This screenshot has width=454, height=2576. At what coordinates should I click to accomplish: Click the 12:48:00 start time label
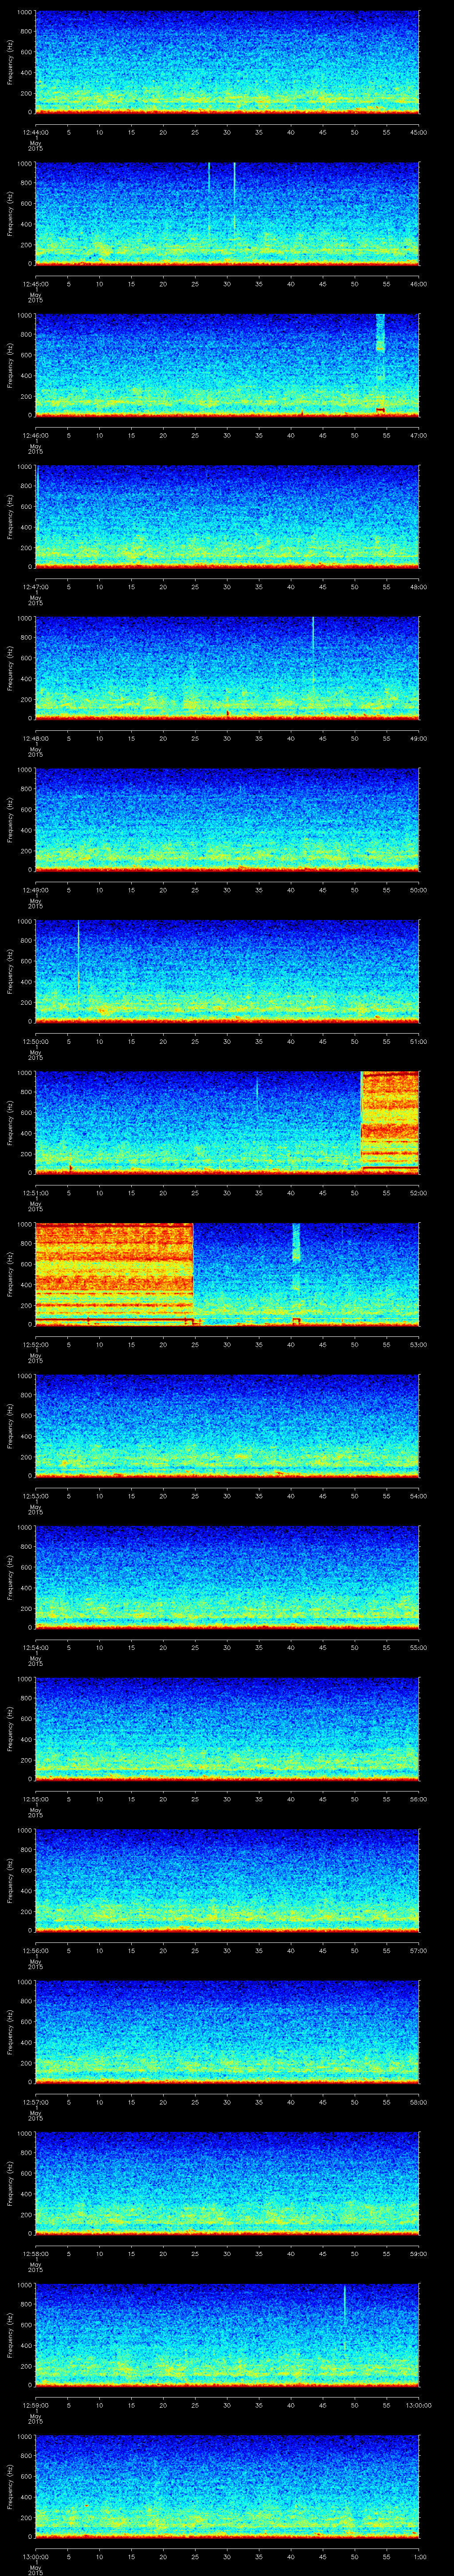(x=35, y=738)
